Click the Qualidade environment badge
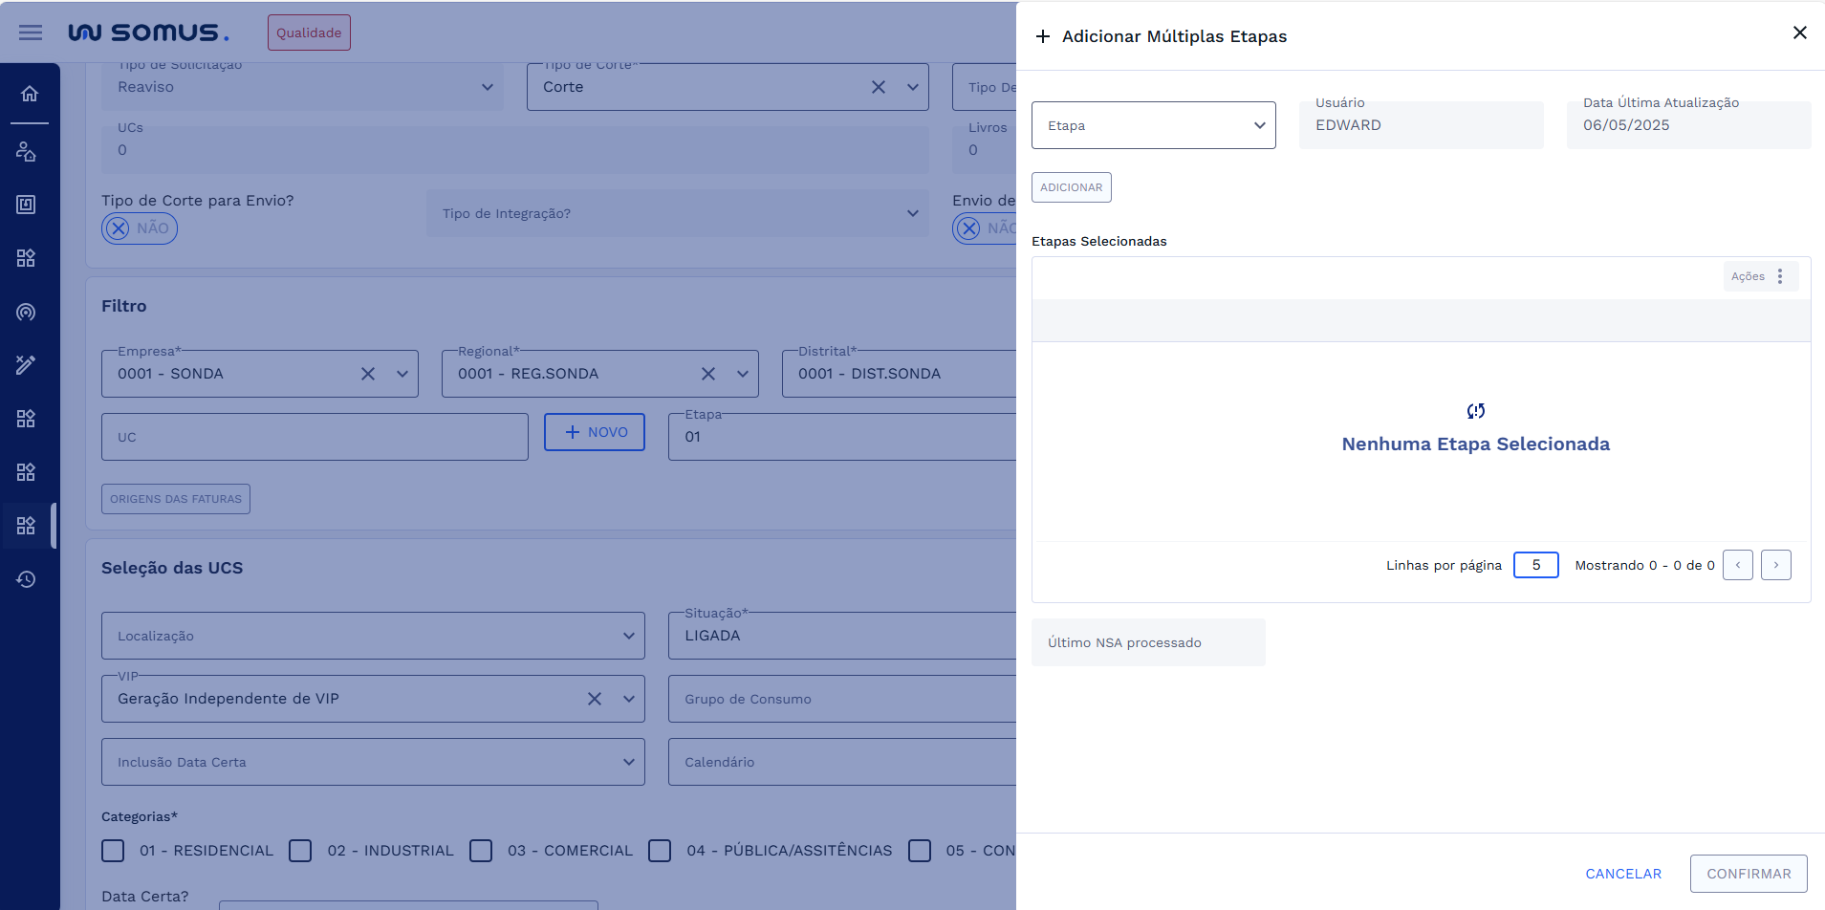The height and width of the screenshot is (910, 1825). (309, 32)
